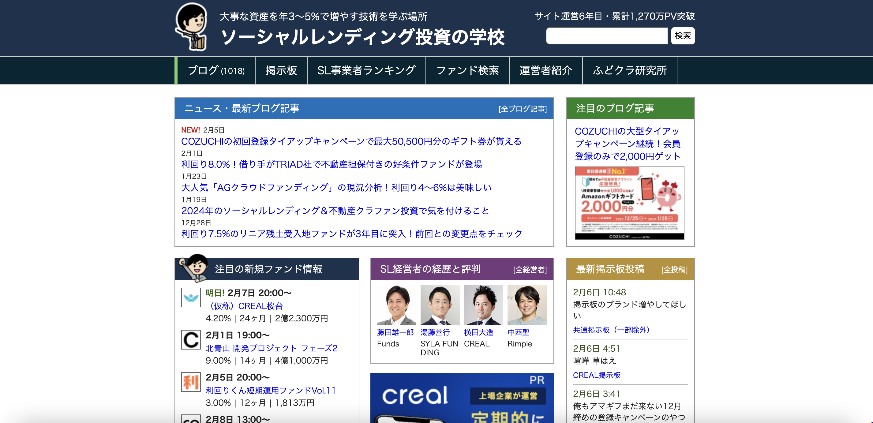This screenshot has width=873, height=423.
Task: Click the 俺もアマギフまだ来ない12月 post text
Action: (629, 411)
